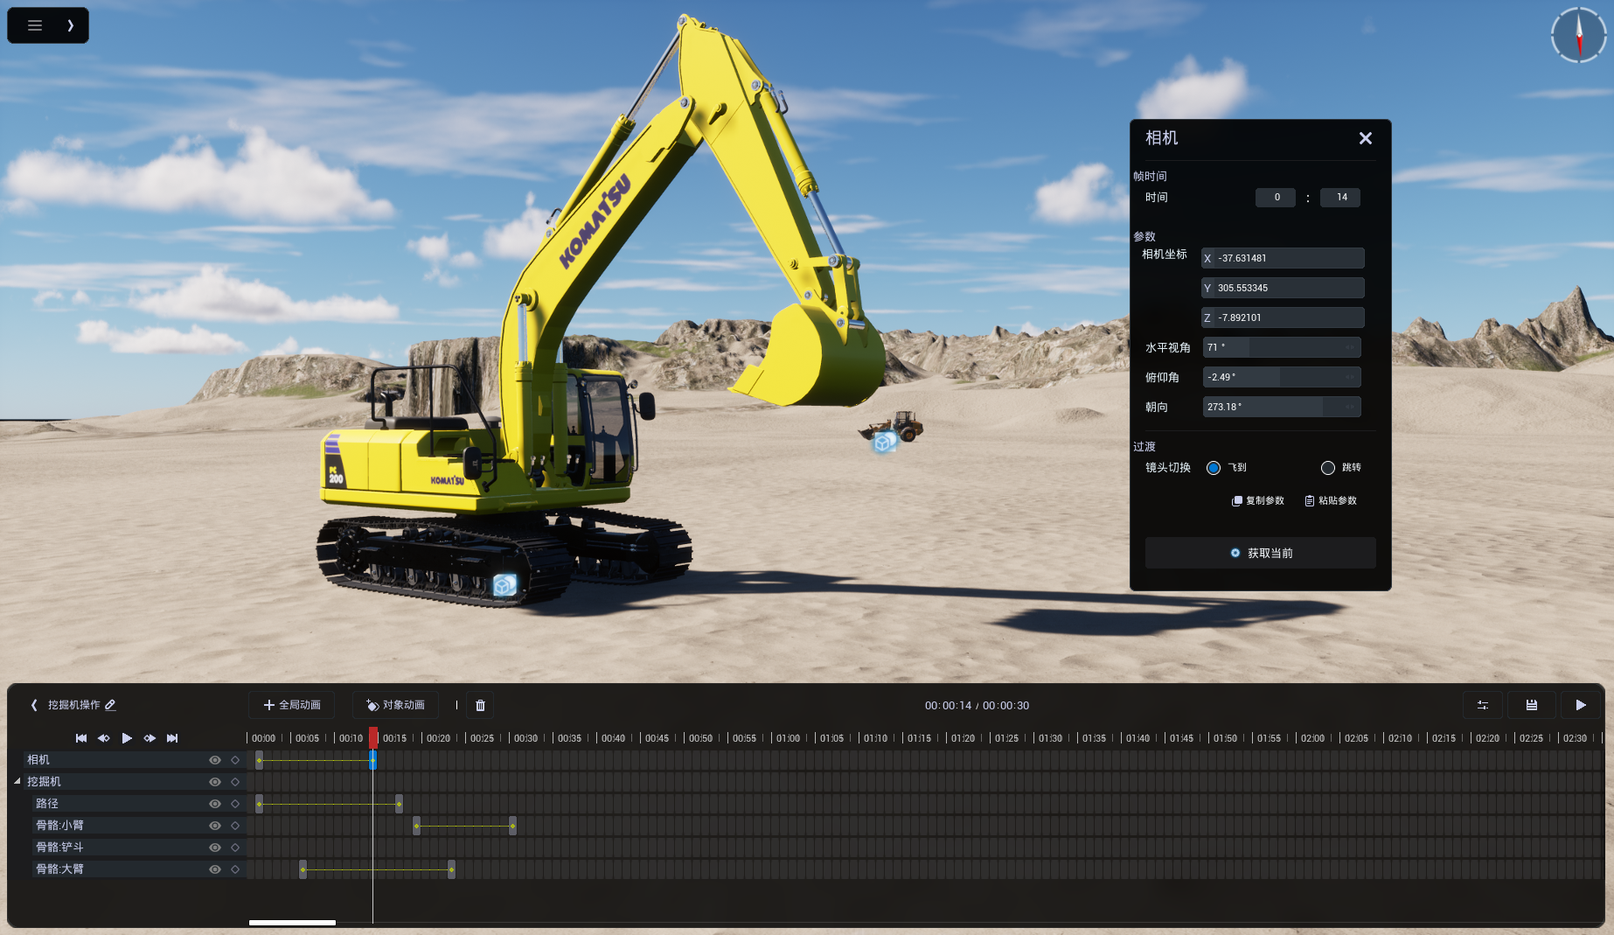Collapse the 挖掘机 track group

coord(17,781)
